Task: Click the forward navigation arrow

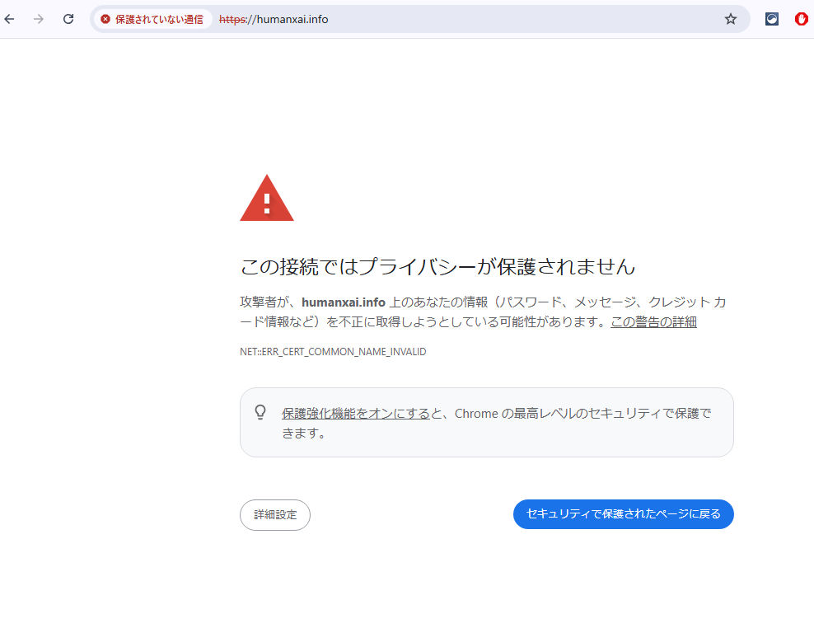Action: (39, 19)
